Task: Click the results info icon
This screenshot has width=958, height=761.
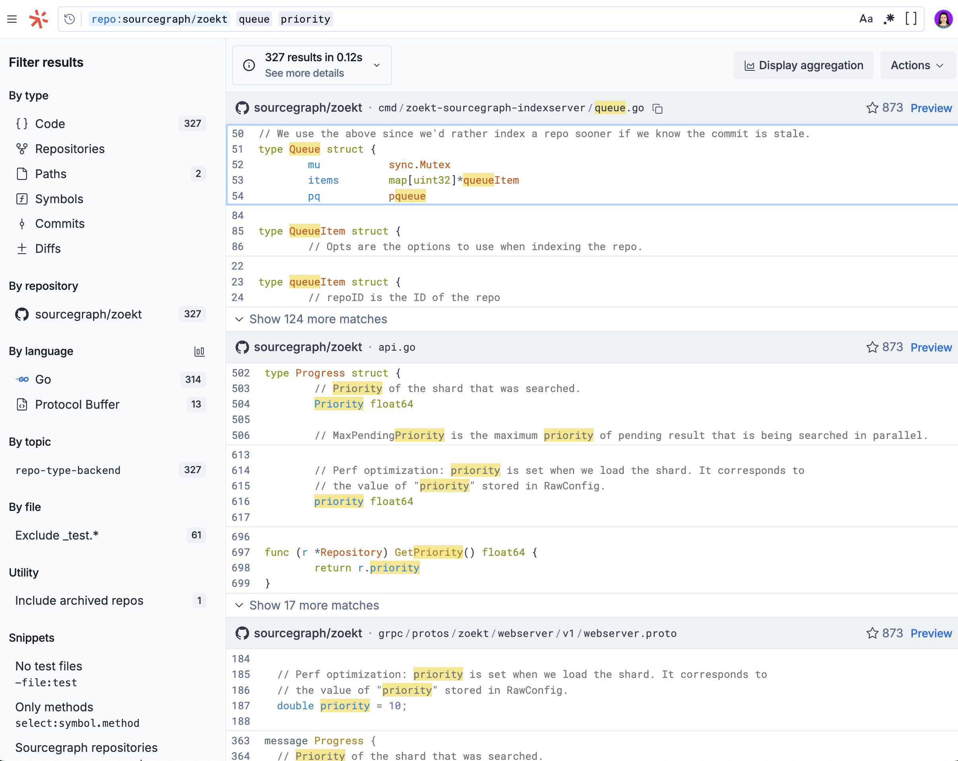Action: click(x=249, y=65)
